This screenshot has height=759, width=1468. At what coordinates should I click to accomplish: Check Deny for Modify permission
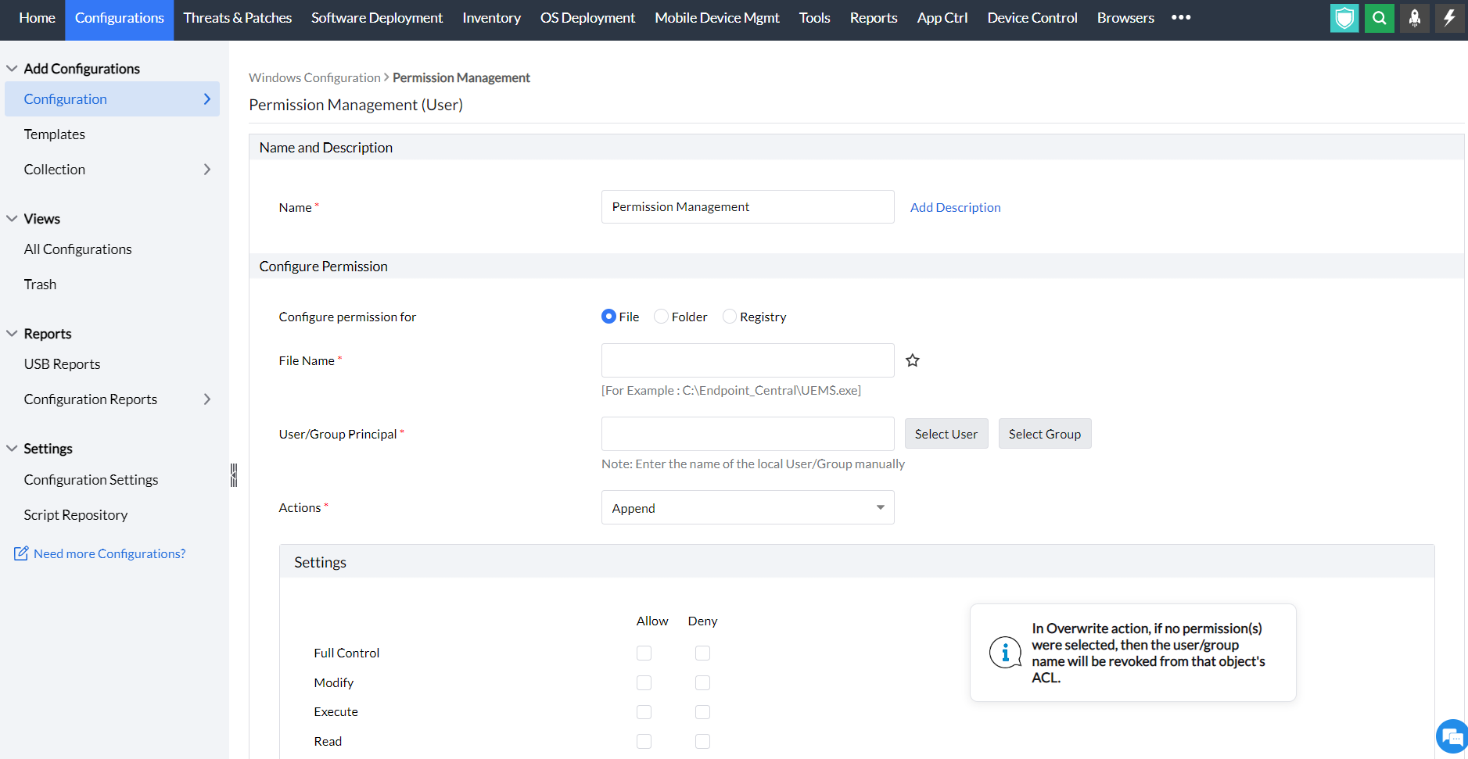(702, 682)
